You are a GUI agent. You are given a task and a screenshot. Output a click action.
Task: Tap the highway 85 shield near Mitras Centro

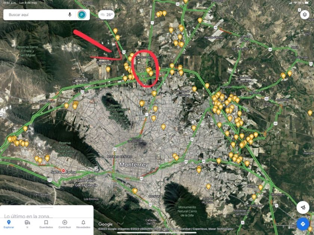pyautogui.click(x=115, y=149)
